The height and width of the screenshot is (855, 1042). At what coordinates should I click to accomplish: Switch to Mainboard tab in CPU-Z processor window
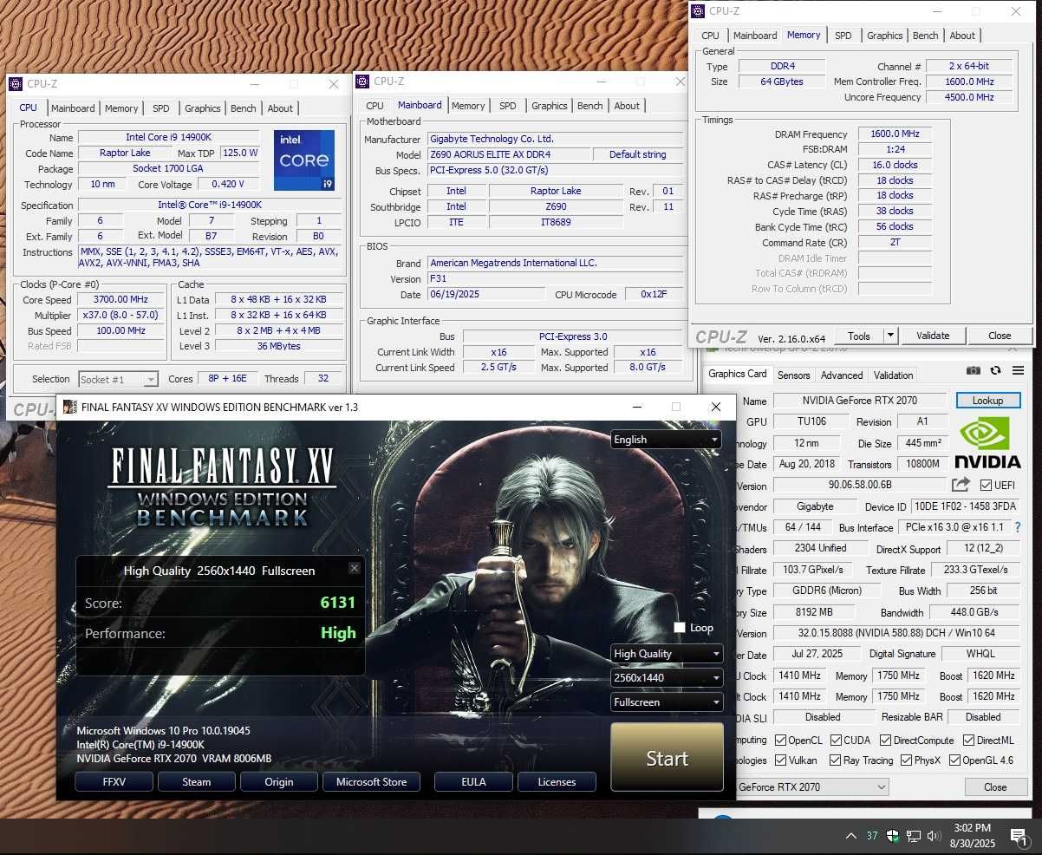pyautogui.click(x=73, y=108)
